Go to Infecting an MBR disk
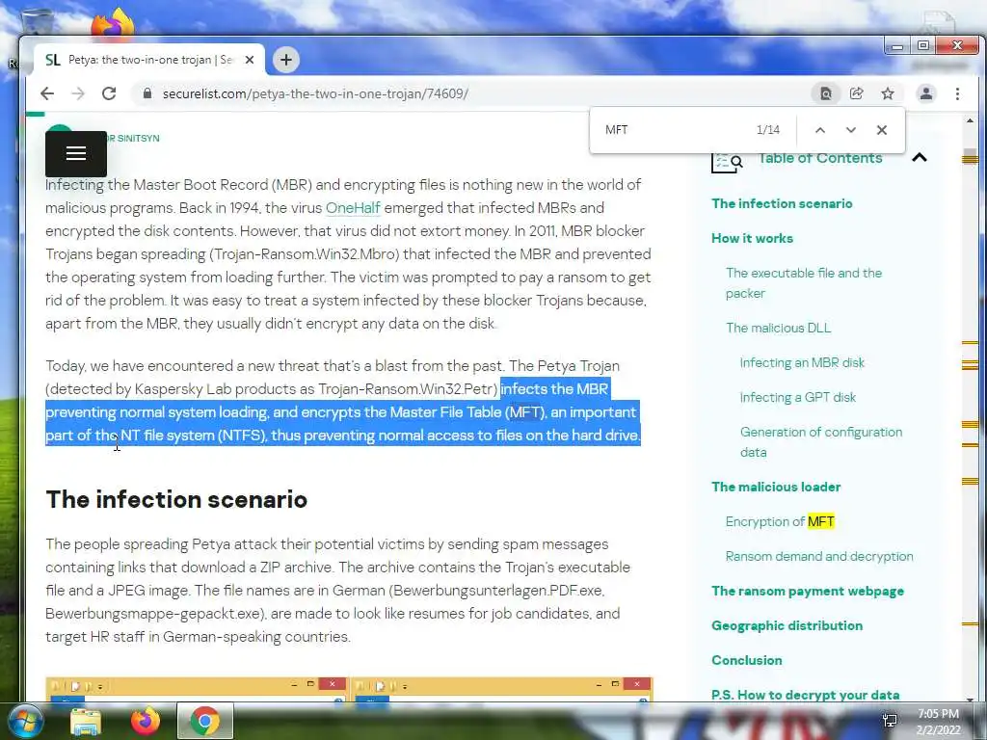This screenshot has width=987, height=740. (x=802, y=362)
